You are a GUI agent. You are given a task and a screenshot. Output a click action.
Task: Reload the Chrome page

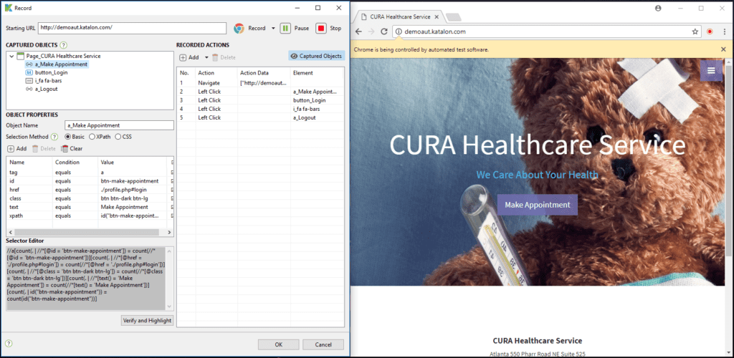(384, 32)
